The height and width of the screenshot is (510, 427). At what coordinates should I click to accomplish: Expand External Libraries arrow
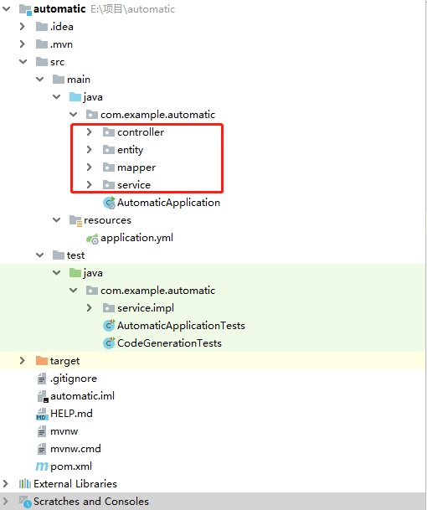[6, 484]
